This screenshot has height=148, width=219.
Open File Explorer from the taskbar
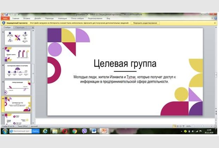pos(55,131)
